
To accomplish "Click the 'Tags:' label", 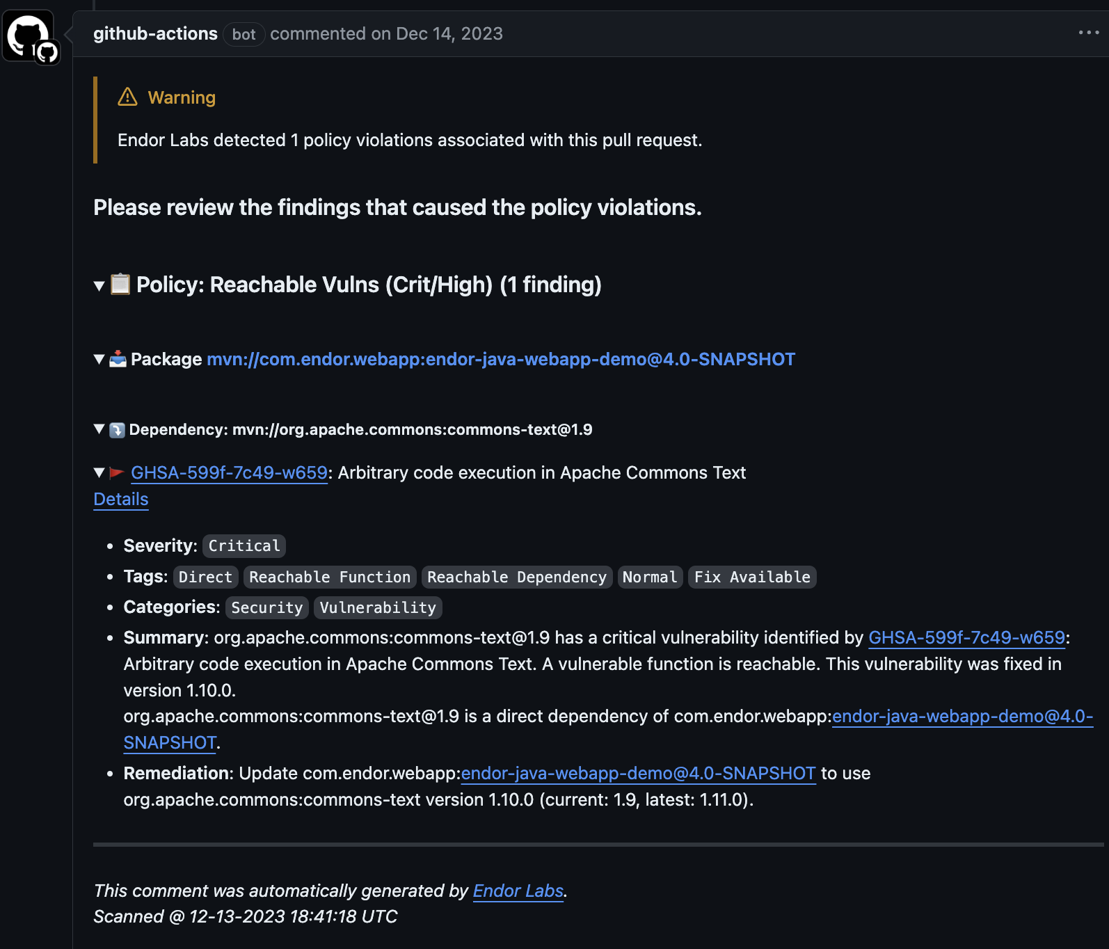I will point(145,576).
